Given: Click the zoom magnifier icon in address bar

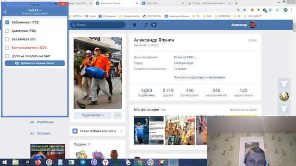Looking at the screenshot, I should pos(238,10).
